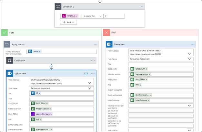Remove CASE_NUM token in Update item
The width and height of the screenshot is (202, 132).
[47, 103]
